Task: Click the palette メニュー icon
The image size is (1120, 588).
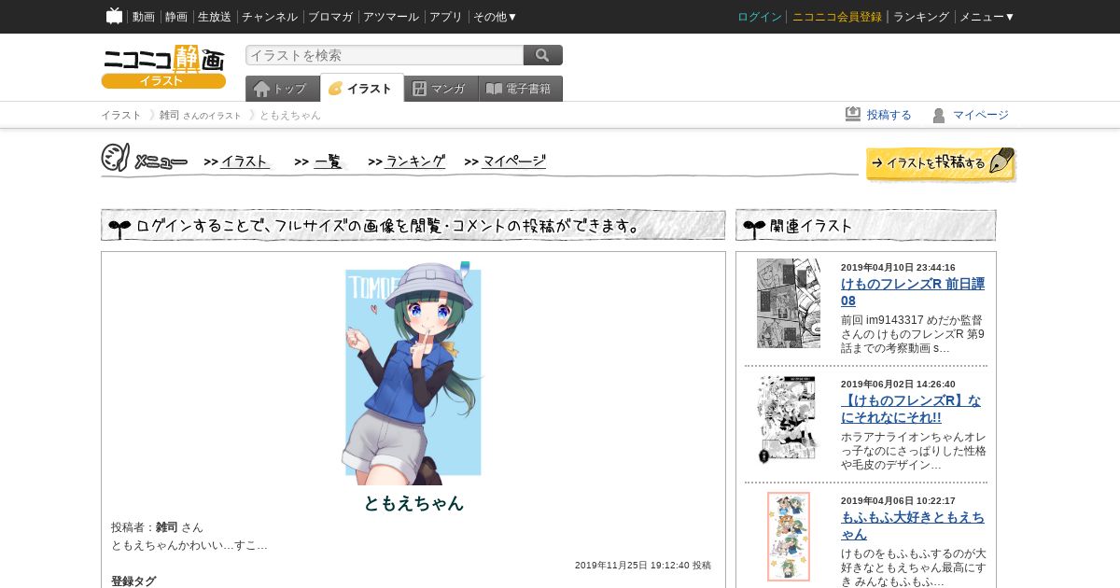Action: (116, 158)
